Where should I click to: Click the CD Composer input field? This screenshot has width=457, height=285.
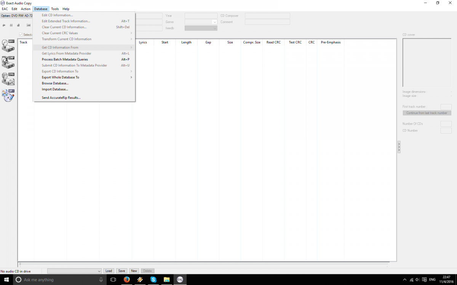click(267, 16)
